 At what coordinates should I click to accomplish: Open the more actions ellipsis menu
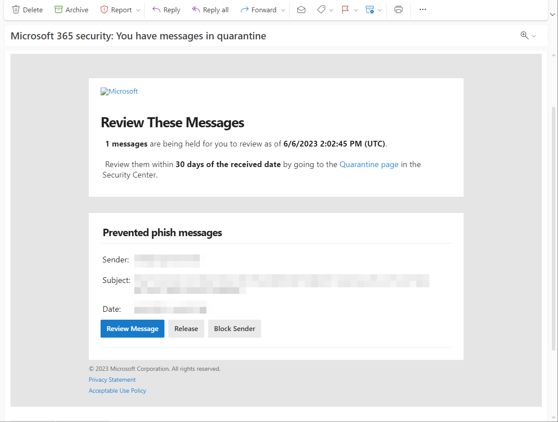[x=422, y=10]
